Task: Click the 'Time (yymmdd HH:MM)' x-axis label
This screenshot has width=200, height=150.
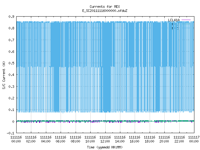Action: [105, 147]
